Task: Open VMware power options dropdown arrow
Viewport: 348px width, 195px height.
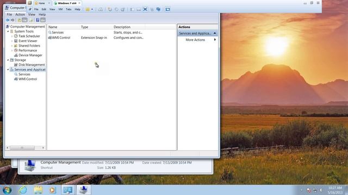Action: (x=92, y=9)
